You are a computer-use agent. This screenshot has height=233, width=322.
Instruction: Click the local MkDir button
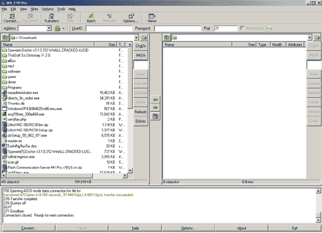click(140, 55)
